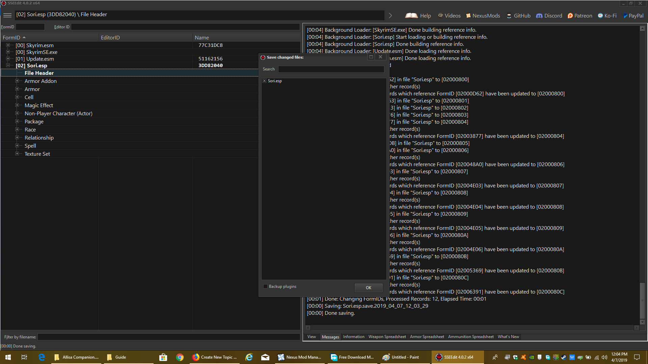Collapse the [02] Sori.esp node

pyautogui.click(x=8, y=65)
